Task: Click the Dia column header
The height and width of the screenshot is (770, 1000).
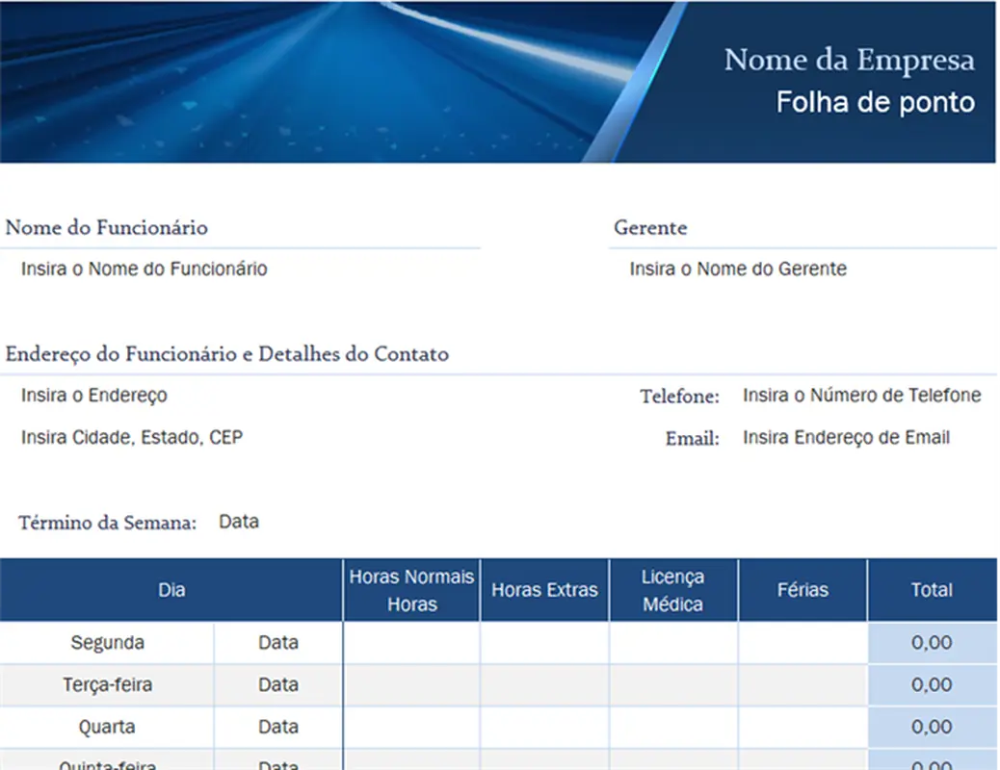Action: 171,589
